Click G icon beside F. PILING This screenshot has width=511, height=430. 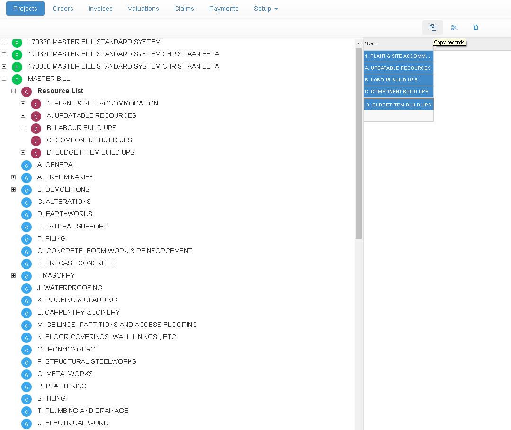[x=27, y=239]
